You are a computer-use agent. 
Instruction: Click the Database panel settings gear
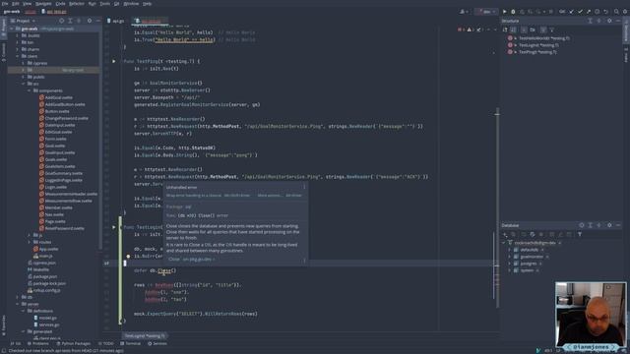609,225
